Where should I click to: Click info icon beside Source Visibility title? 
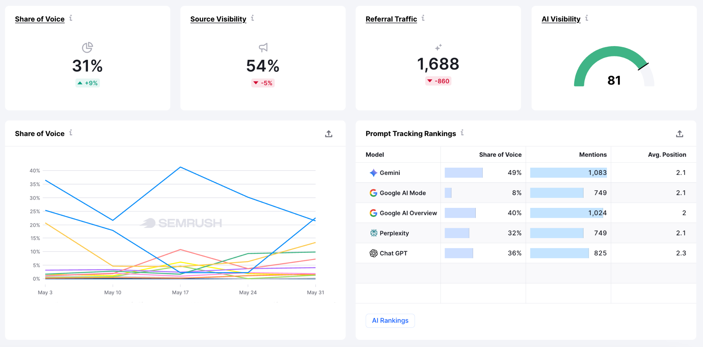tap(252, 18)
